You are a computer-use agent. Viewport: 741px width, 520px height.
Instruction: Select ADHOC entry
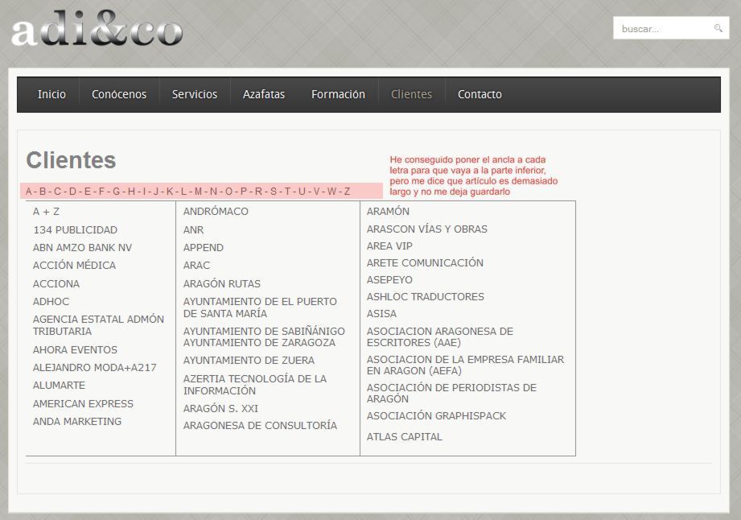51,302
